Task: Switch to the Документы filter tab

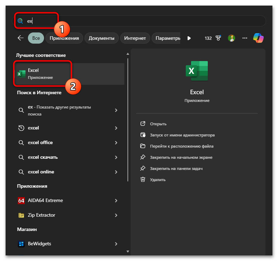Action: [x=101, y=38]
